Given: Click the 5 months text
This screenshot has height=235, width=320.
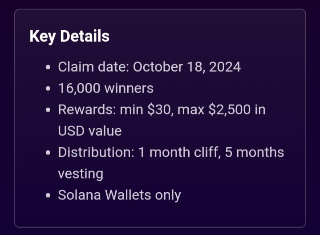Looking at the screenshot, I should tap(254, 152).
